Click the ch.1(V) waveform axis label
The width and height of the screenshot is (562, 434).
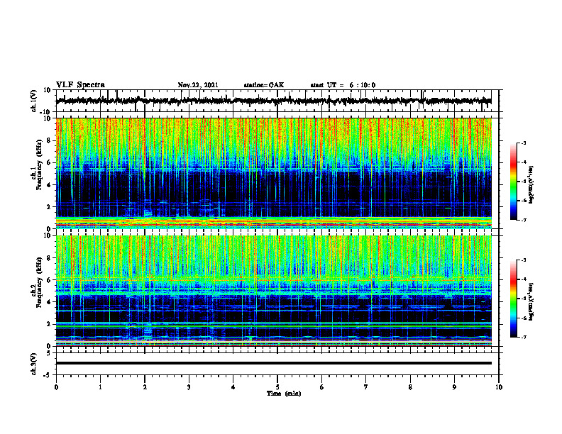[x=33, y=101]
